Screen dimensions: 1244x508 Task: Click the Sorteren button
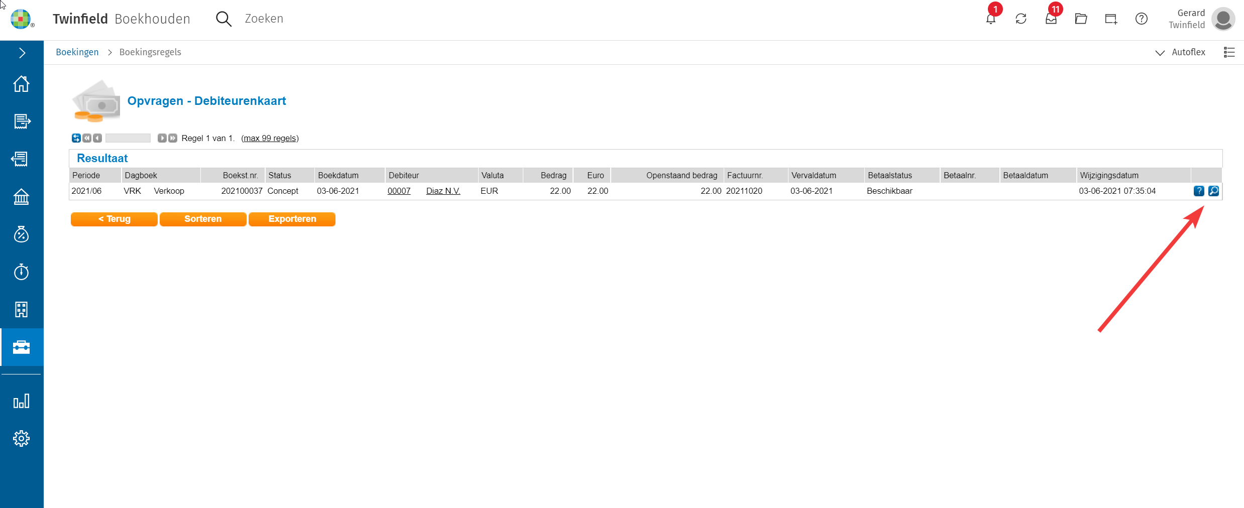(203, 219)
